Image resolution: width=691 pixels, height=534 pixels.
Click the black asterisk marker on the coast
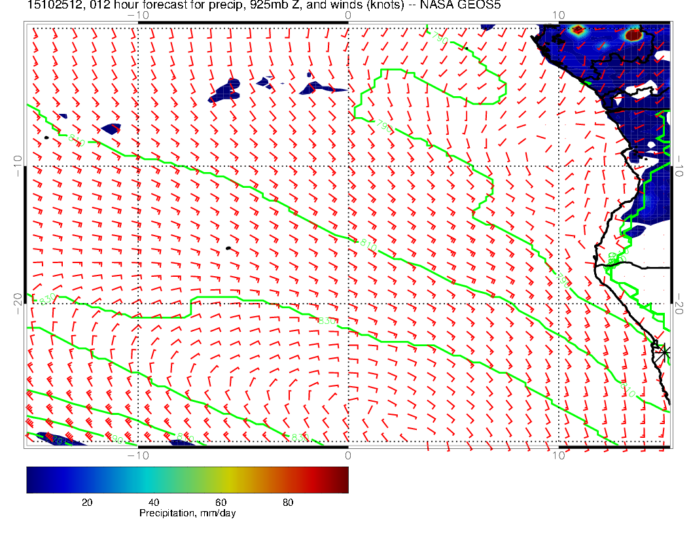[x=663, y=352]
